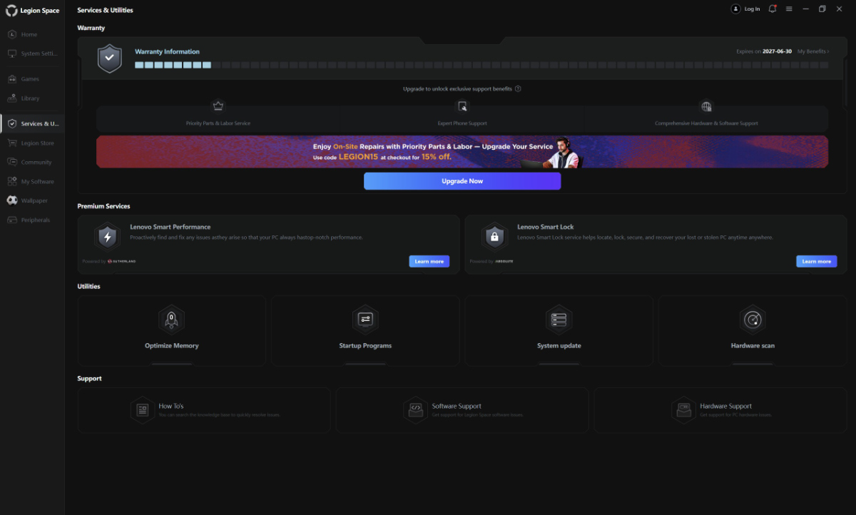Image resolution: width=856 pixels, height=515 pixels.
Task: Click the Hardware Support drive icon
Action: 683,410
